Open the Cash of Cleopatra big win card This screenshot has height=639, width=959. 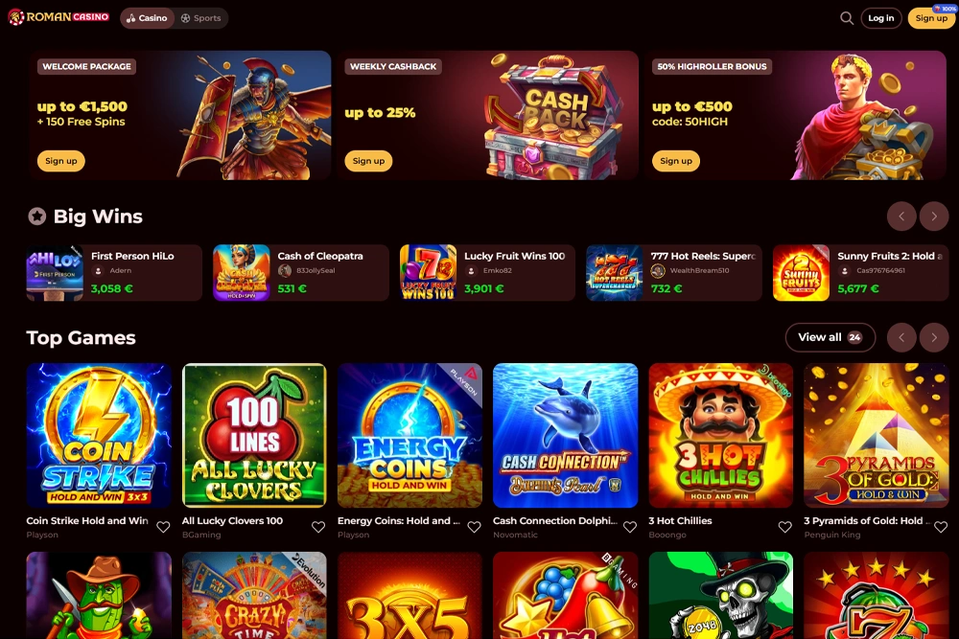pyautogui.click(x=301, y=272)
